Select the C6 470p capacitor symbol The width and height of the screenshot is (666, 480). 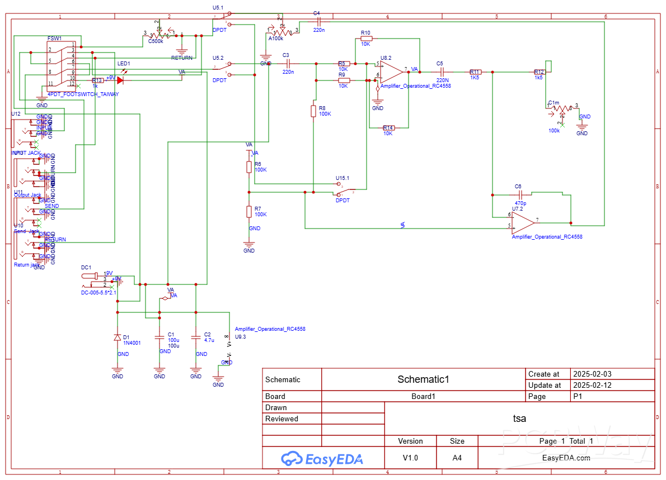pyautogui.click(x=520, y=194)
